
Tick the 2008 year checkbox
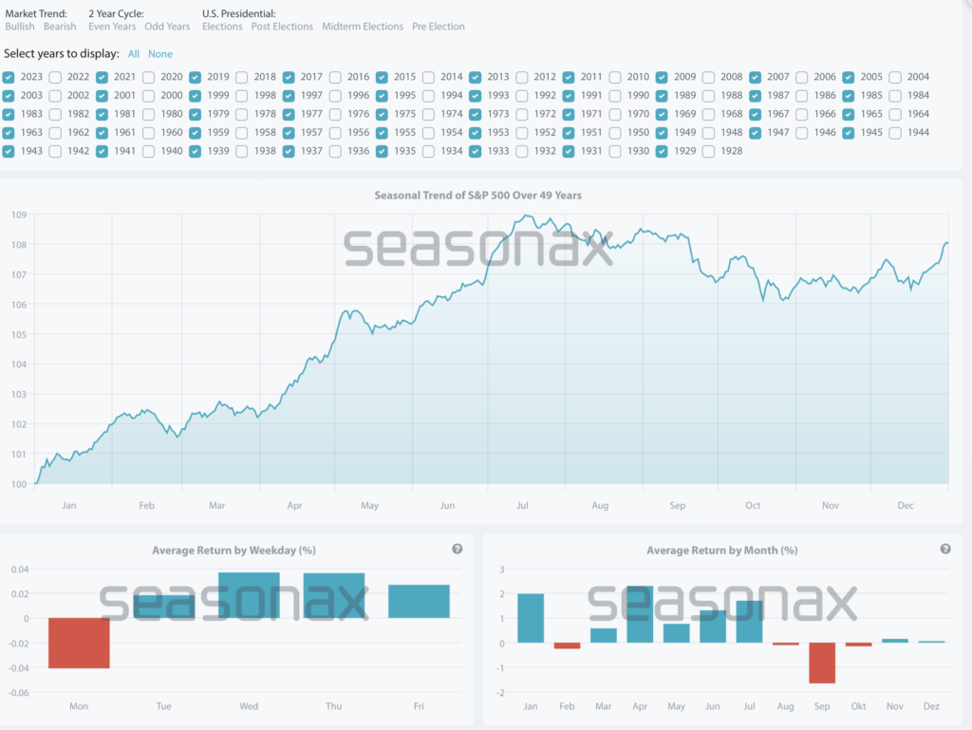point(709,77)
